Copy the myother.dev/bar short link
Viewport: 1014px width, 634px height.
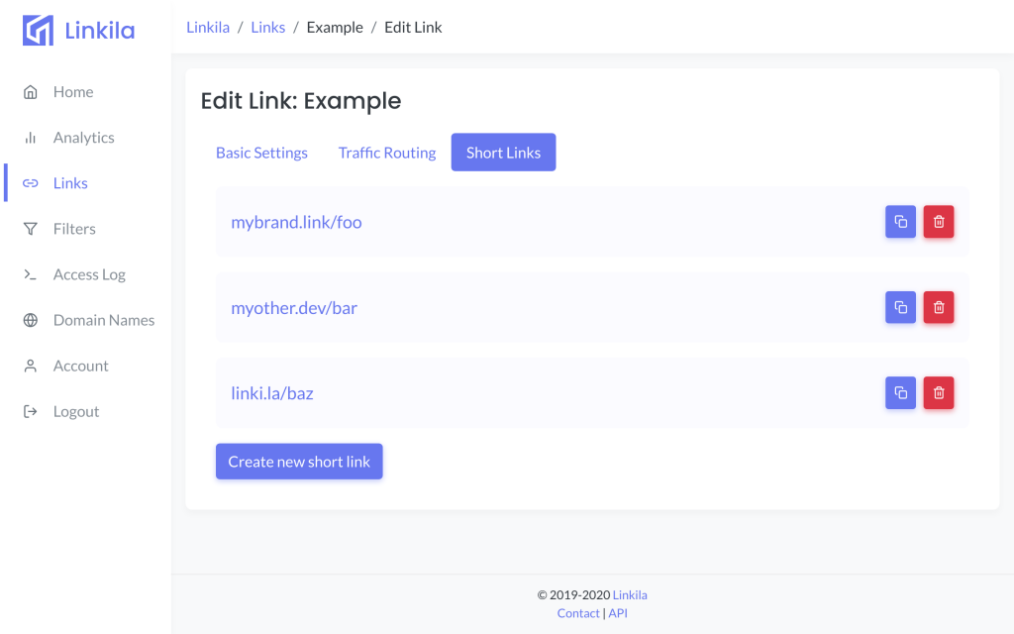point(900,307)
